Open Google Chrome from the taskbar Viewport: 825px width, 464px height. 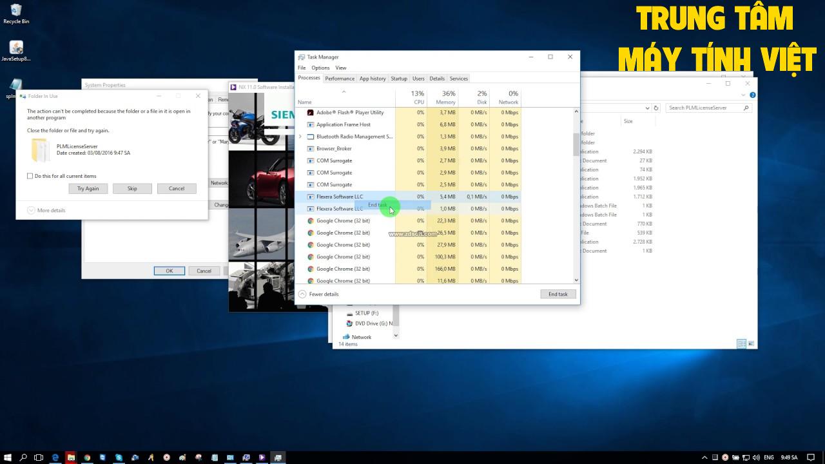pyautogui.click(x=87, y=458)
